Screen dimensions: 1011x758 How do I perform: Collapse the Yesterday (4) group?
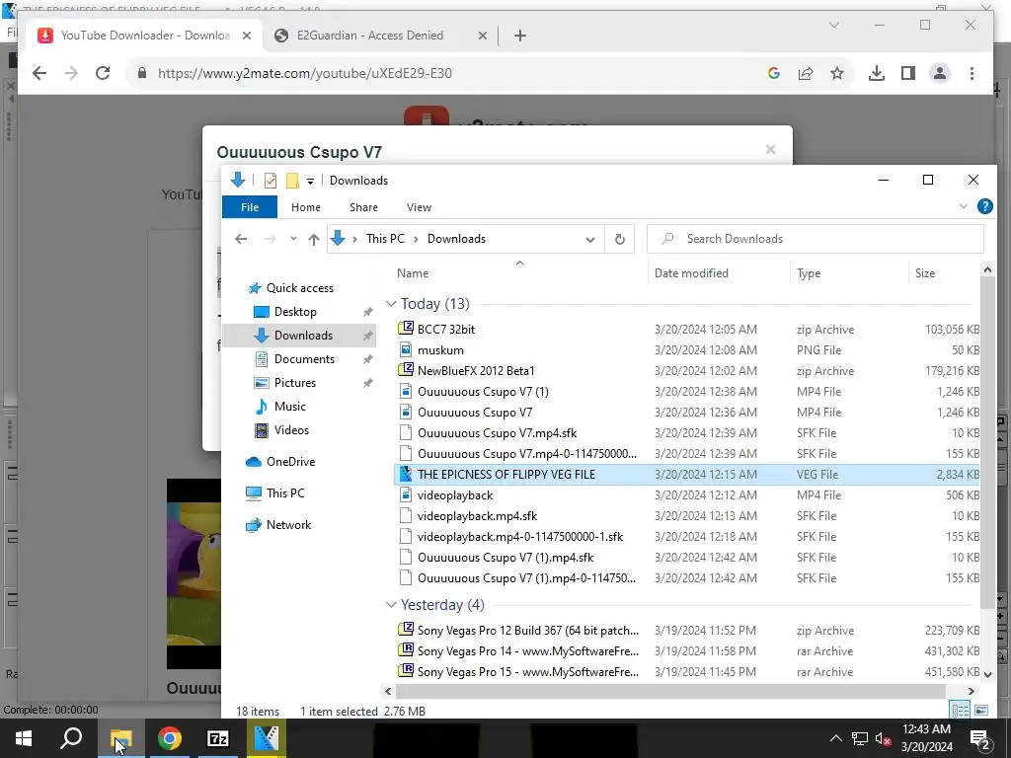[391, 605]
